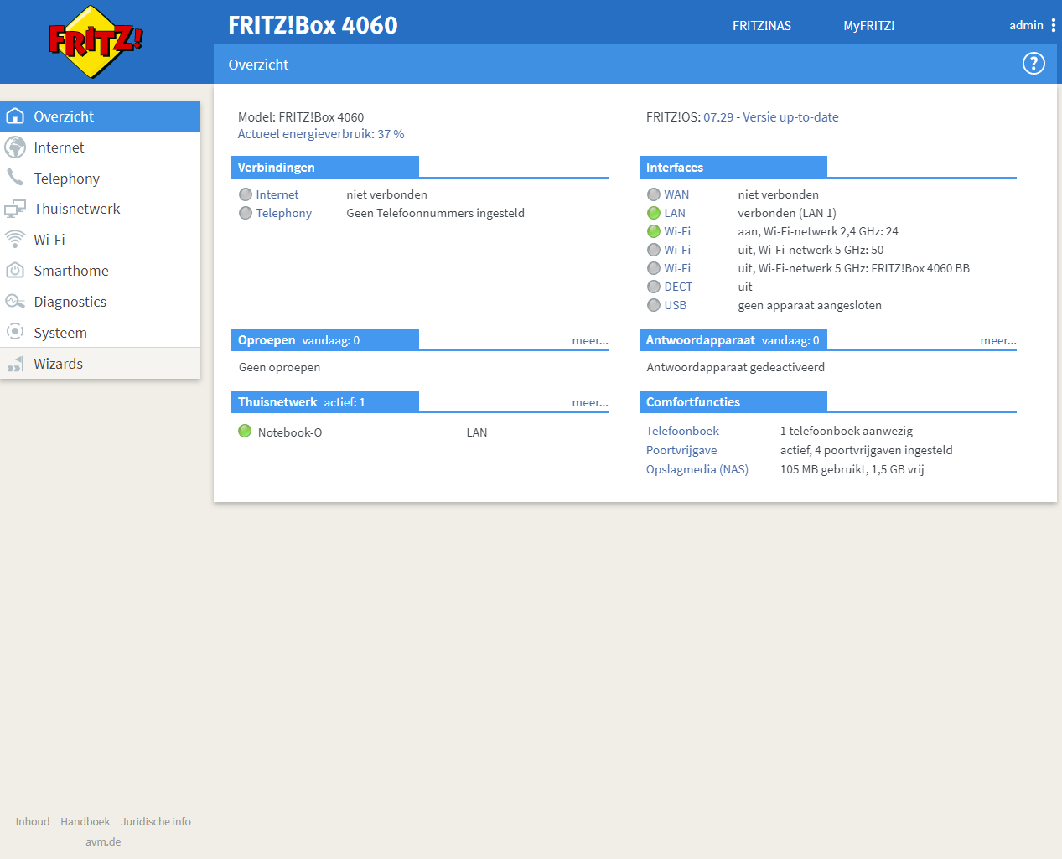Image resolution: width=1062 pixels, height=859 pixels.
Task: Click the Overzicht home icon in sidebar
Action: tap(15, 116)
